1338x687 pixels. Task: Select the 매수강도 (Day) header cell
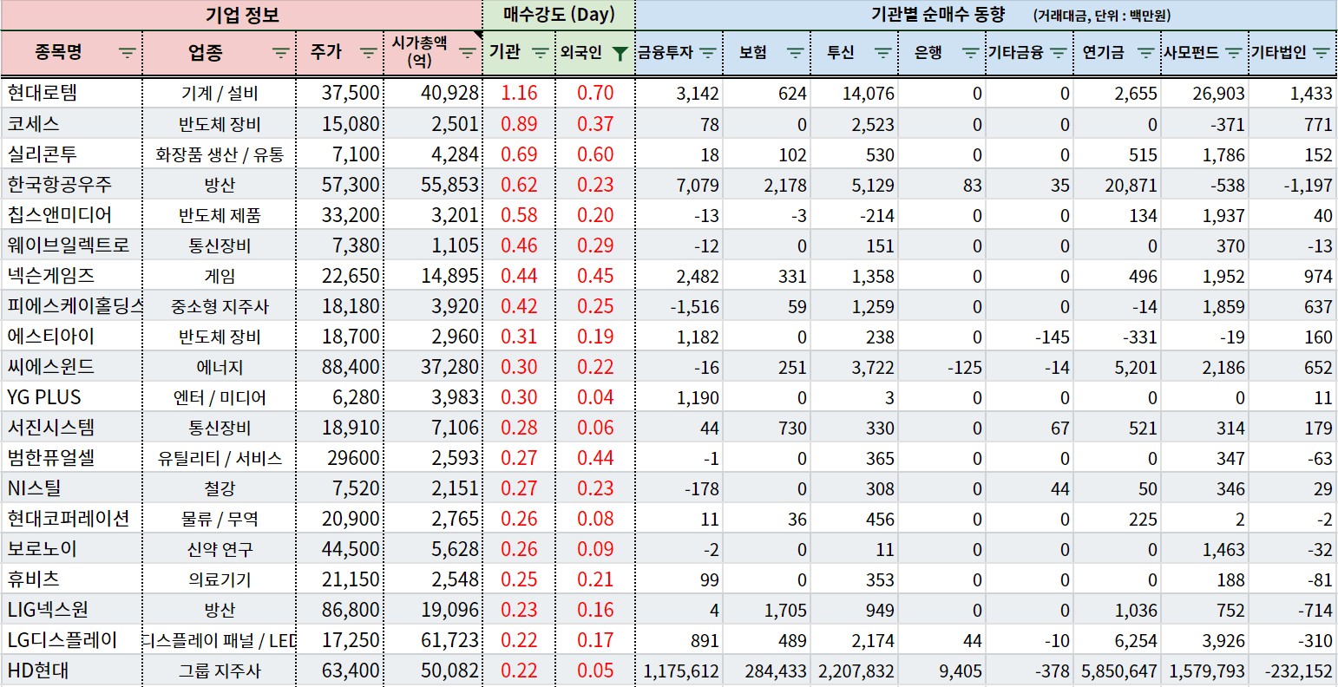click(x=559, y=15)
